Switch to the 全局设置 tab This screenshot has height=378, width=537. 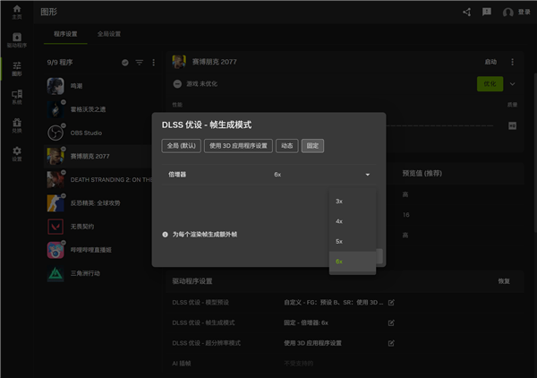109,34
